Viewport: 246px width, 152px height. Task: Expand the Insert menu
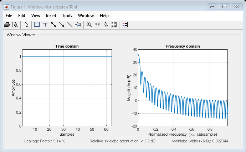(51, 16)
